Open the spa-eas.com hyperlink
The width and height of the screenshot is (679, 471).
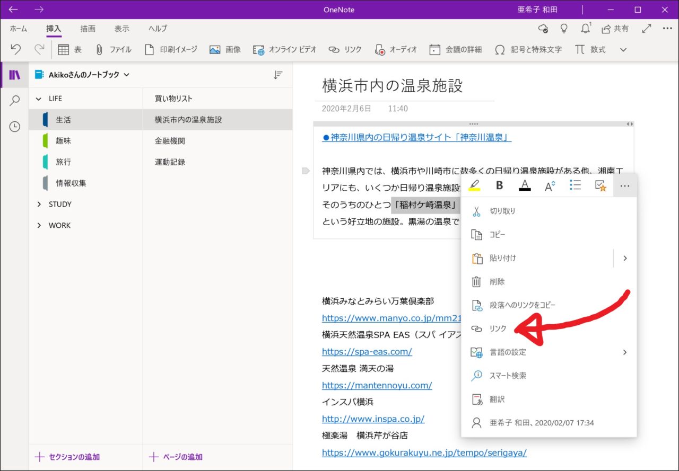coord(367,351)
